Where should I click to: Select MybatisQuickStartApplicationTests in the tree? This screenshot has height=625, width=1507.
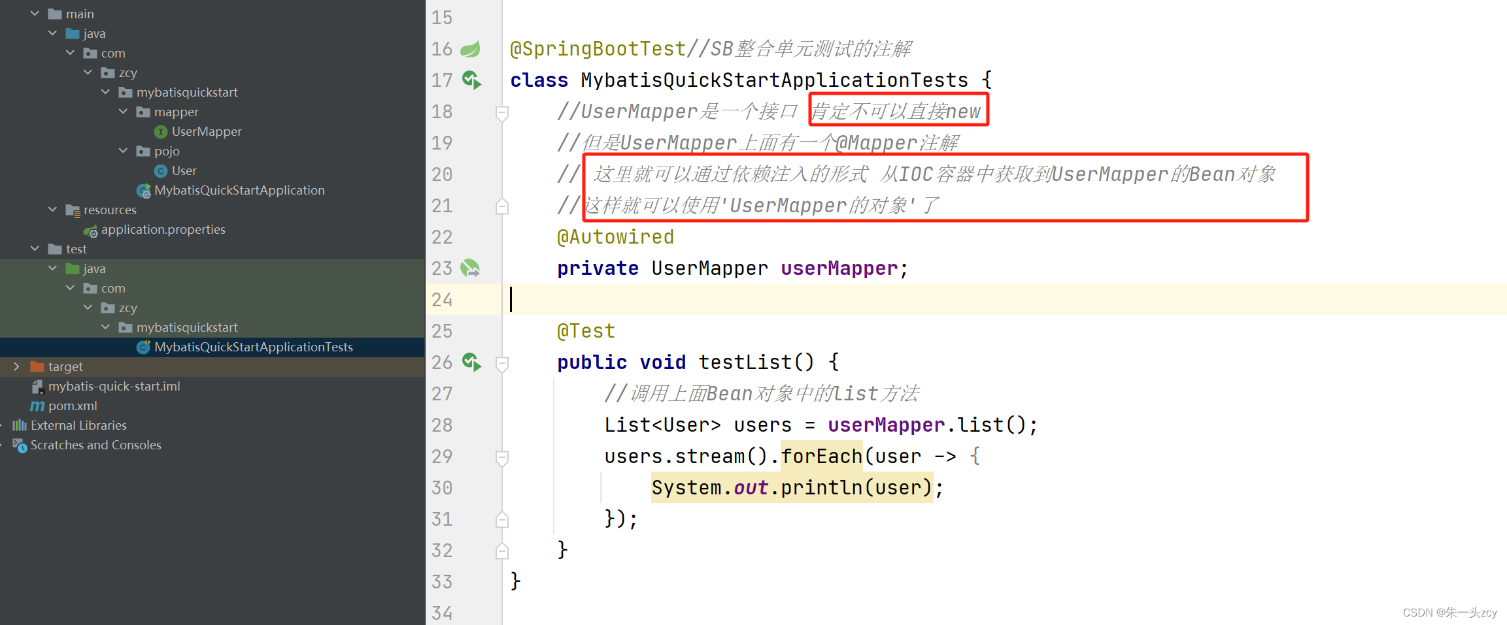pyautogui.click(x=254, y=347)
